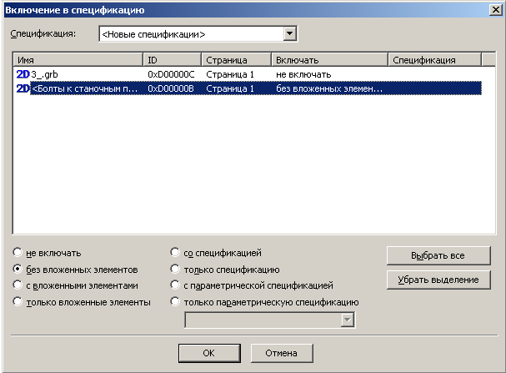
Task: Click the 2D icon of 3_.grb row
Action: pos(23,74)
